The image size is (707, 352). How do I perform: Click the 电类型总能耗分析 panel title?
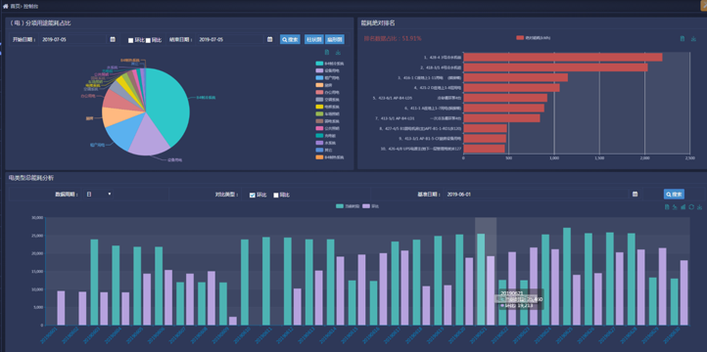click(x=31, y=178)
